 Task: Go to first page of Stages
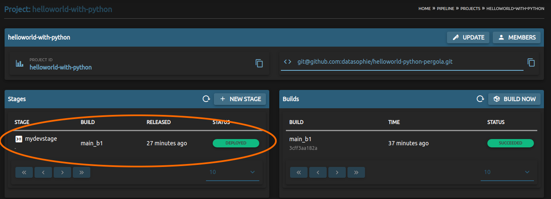point(24,172)
